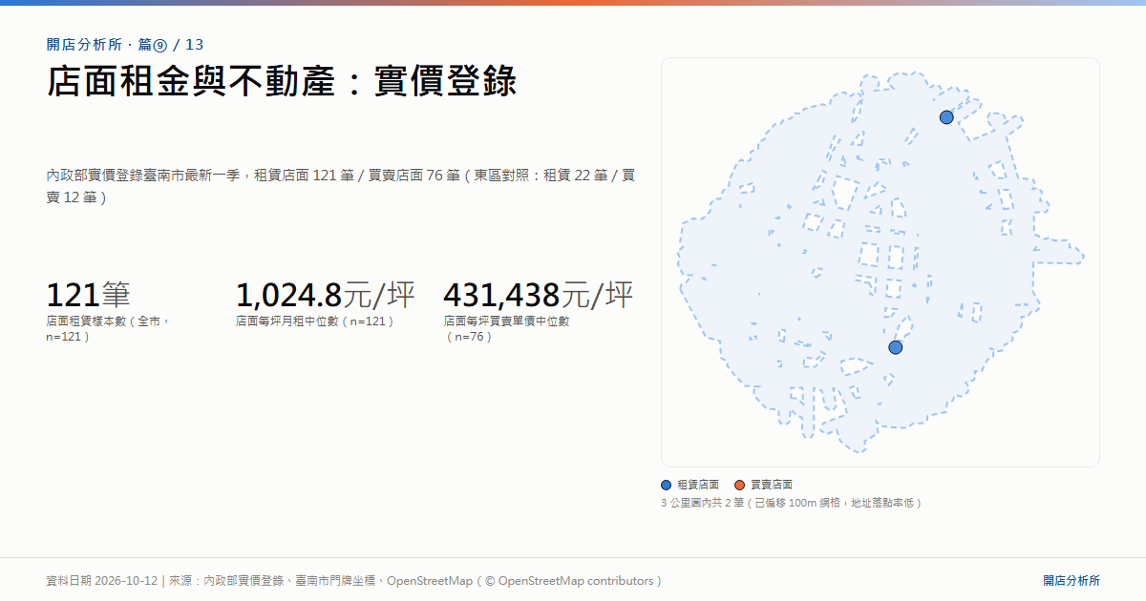
Task: Click the northern blue rental marker on map
Action: tap(946, 117)
